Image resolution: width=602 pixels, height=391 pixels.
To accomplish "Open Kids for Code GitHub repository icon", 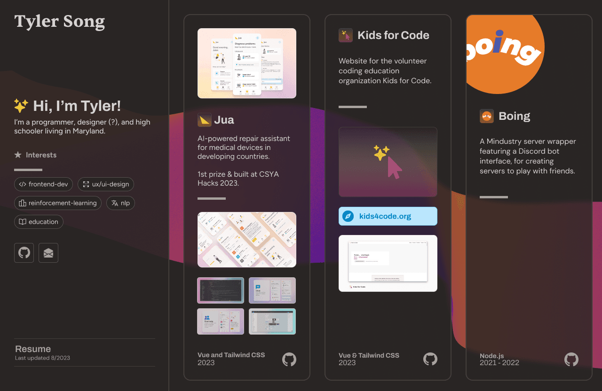I will click(x=430, y=360).
